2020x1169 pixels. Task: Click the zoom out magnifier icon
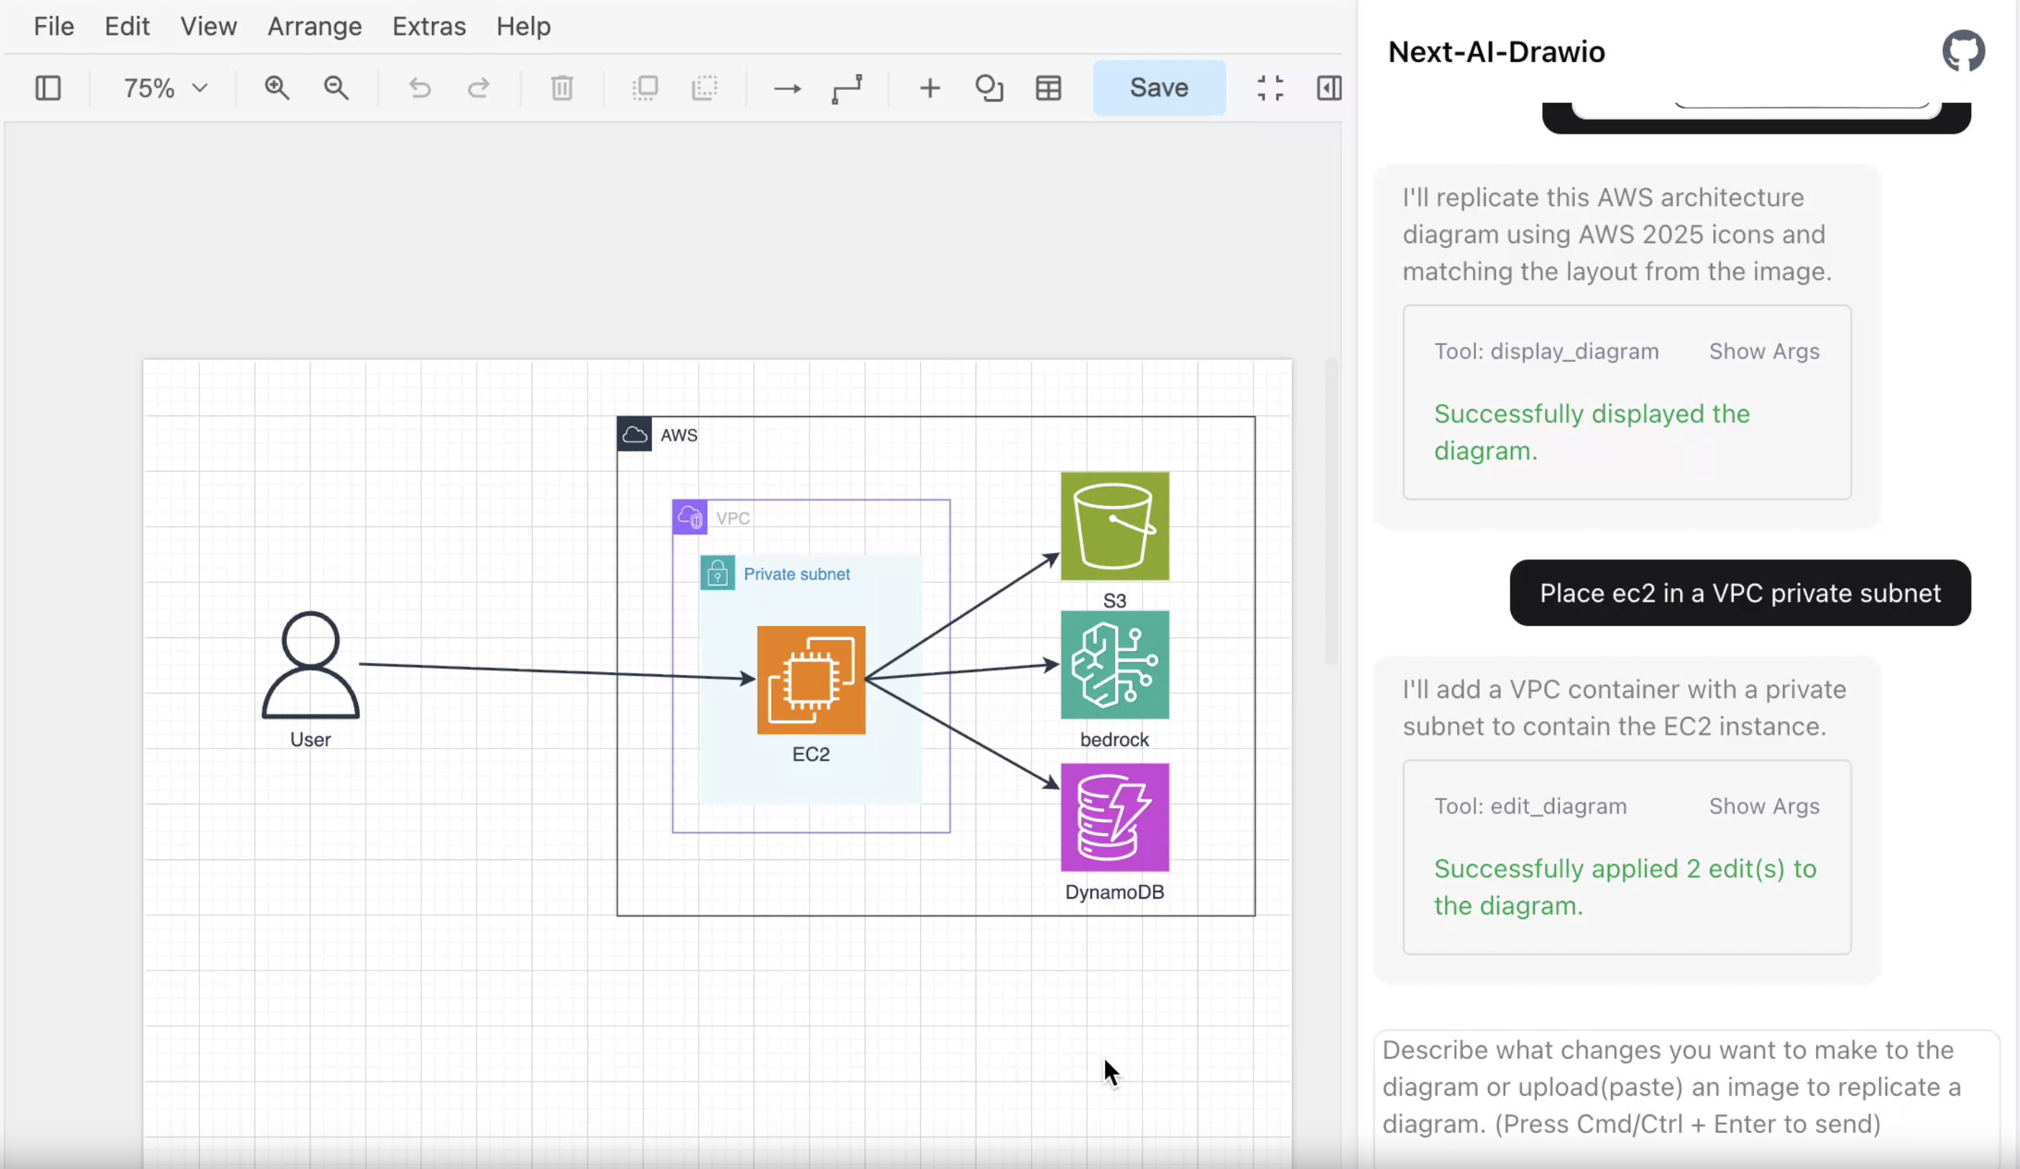click(336, 88)
